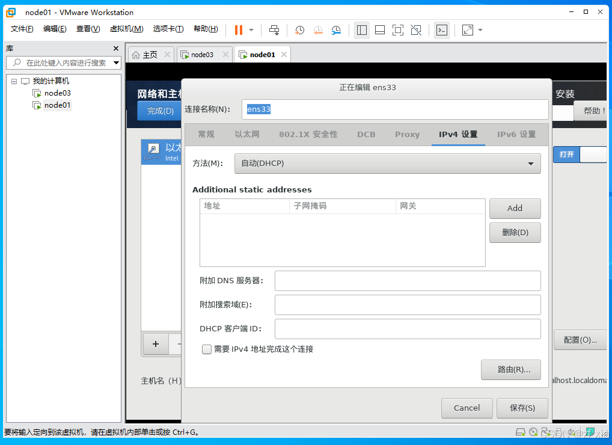Click the 保存(S) button

pyautogui.click(x=522, y=408)
